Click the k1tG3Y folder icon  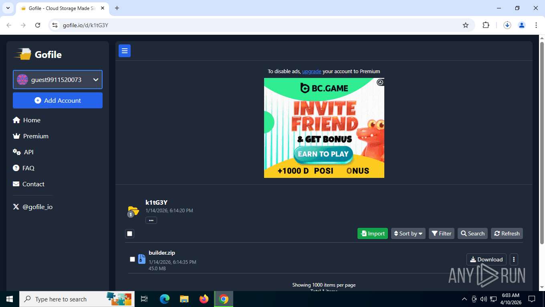point(133,211)
